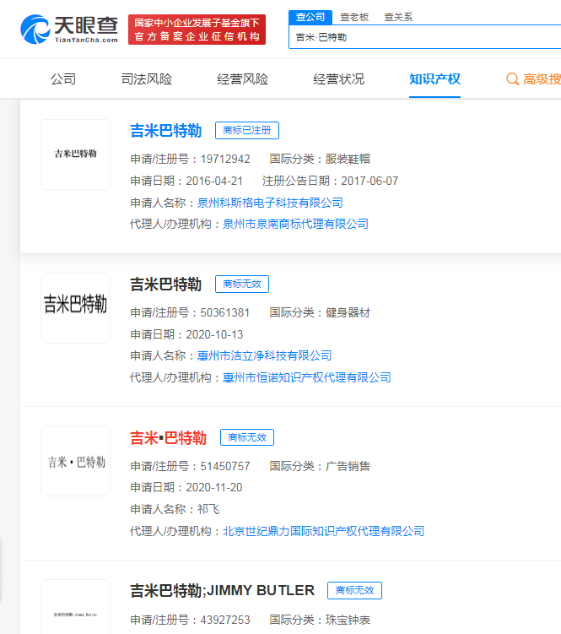
Task: Click 商标无效 tag on JIMMY BUTLER entry
Action: coord(354,590)
